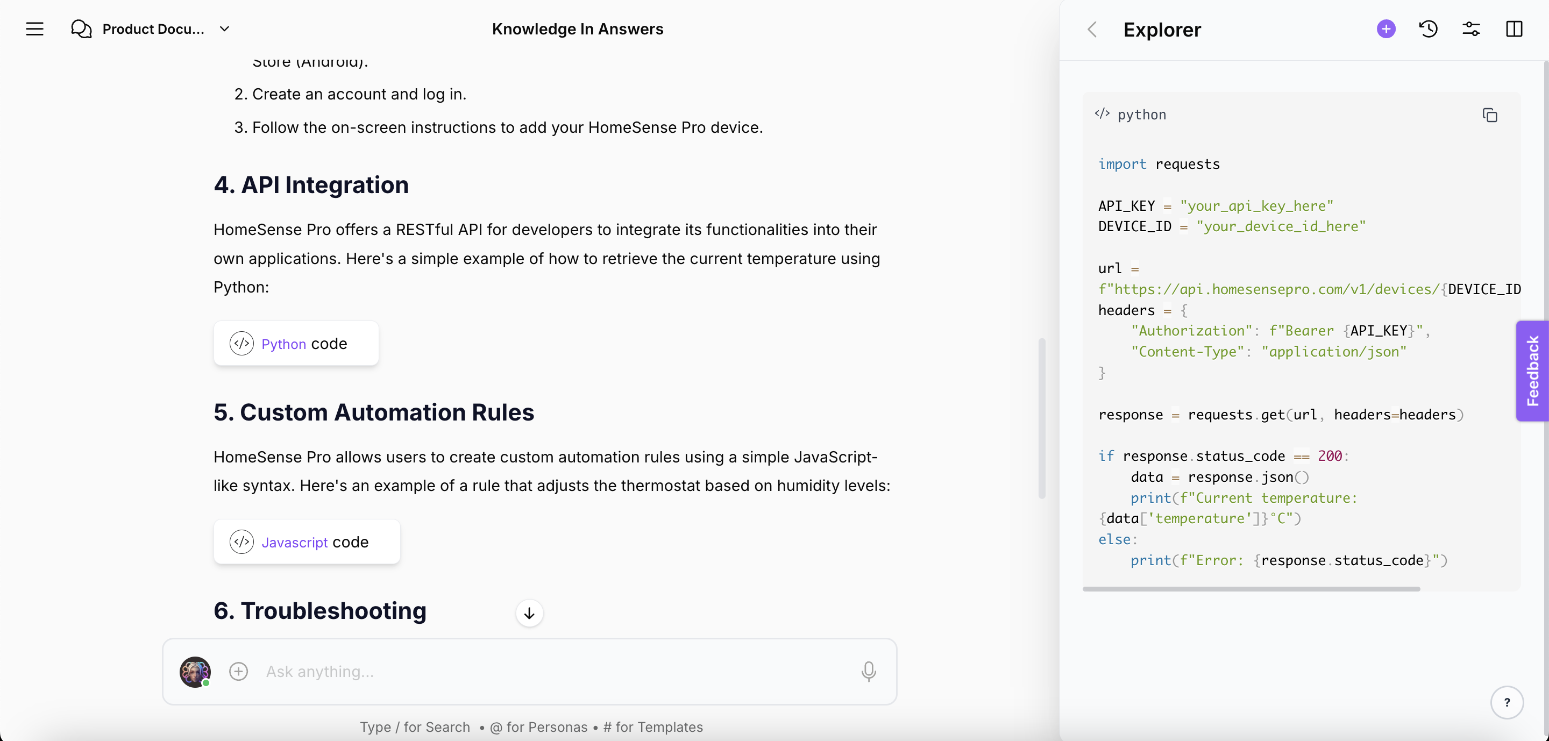Click the chat bubbles icon
Viewport: 1549px width, 741px height.
pos(81,29)
